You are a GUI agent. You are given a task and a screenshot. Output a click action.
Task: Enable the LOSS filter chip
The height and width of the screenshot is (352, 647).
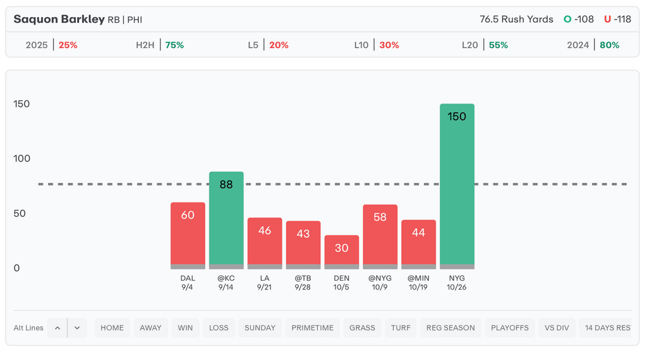[219, 328]
